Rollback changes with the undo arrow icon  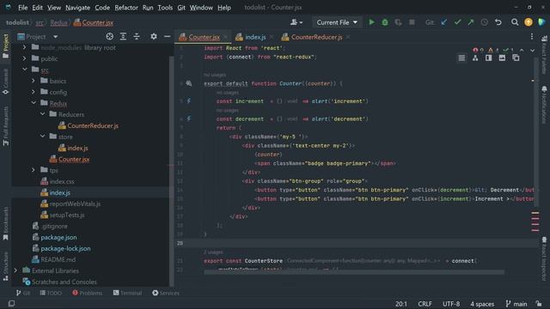498,22
